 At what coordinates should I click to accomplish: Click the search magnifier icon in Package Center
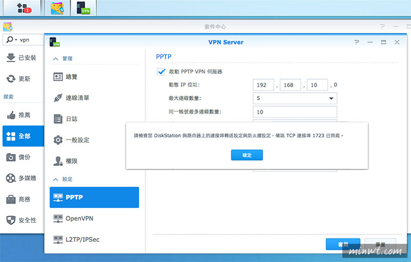click(x=10, y=39)
